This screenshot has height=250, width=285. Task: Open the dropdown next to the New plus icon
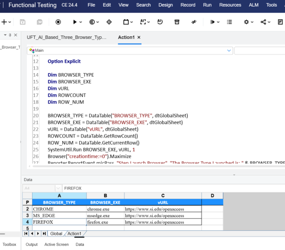coord(10,22)
